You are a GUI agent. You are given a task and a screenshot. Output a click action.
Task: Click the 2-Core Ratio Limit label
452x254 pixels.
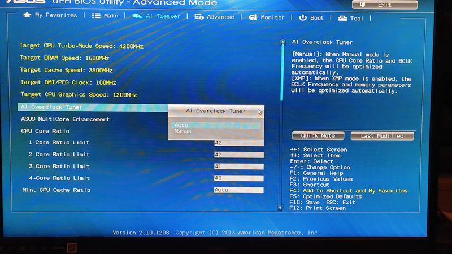(x=59, y=154)
